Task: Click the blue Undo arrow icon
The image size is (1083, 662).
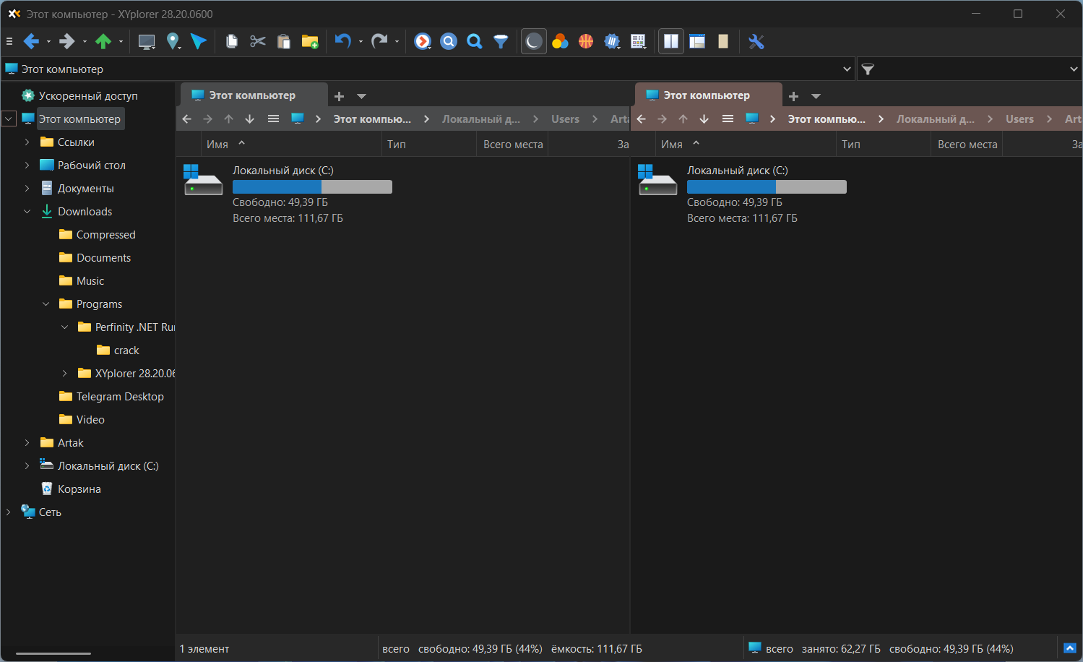Action: [x=342, y=41]
